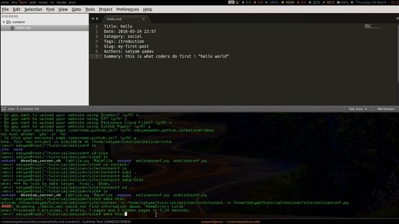The image size is (399, 224).
Task: Click the 'Category: social' line
Action: 123,37
